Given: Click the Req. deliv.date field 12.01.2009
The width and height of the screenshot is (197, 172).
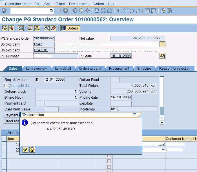Looking at the screenshot, I should click(54, 80).
